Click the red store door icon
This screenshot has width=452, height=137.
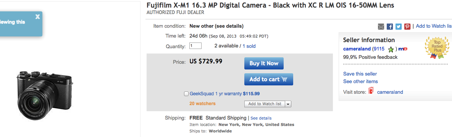click(371, 91)
